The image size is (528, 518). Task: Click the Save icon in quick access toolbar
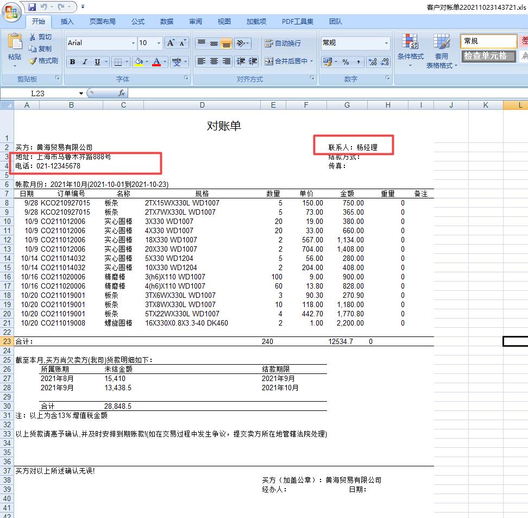tap(32, 7)
